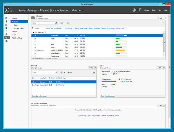This screenshot has width=174, height=132.
Task: Open the Shares TASKS dropdown
Action: click(x=92, y=68)
